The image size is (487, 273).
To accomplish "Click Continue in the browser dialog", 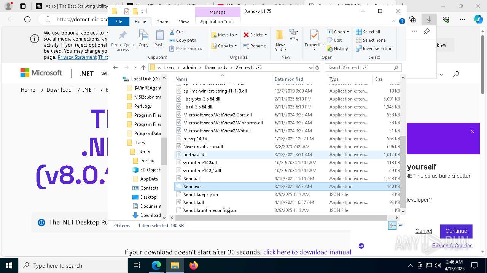I will click(456, 231).
